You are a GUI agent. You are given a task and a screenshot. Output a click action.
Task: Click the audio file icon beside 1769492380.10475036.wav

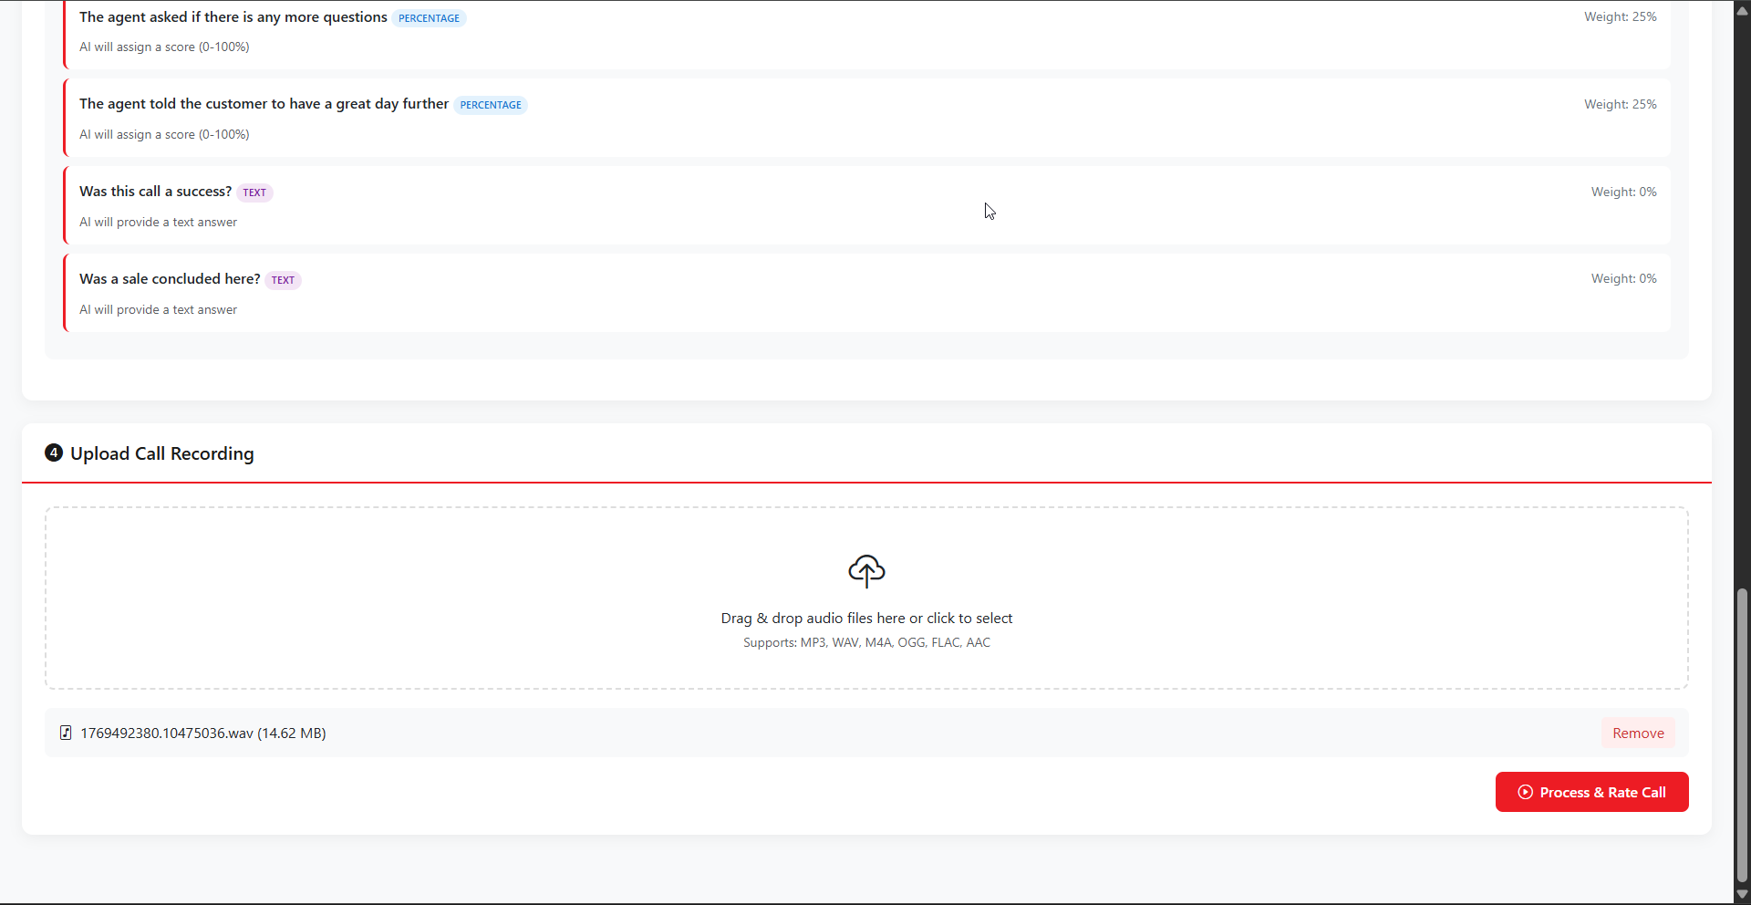coord(66,733)
